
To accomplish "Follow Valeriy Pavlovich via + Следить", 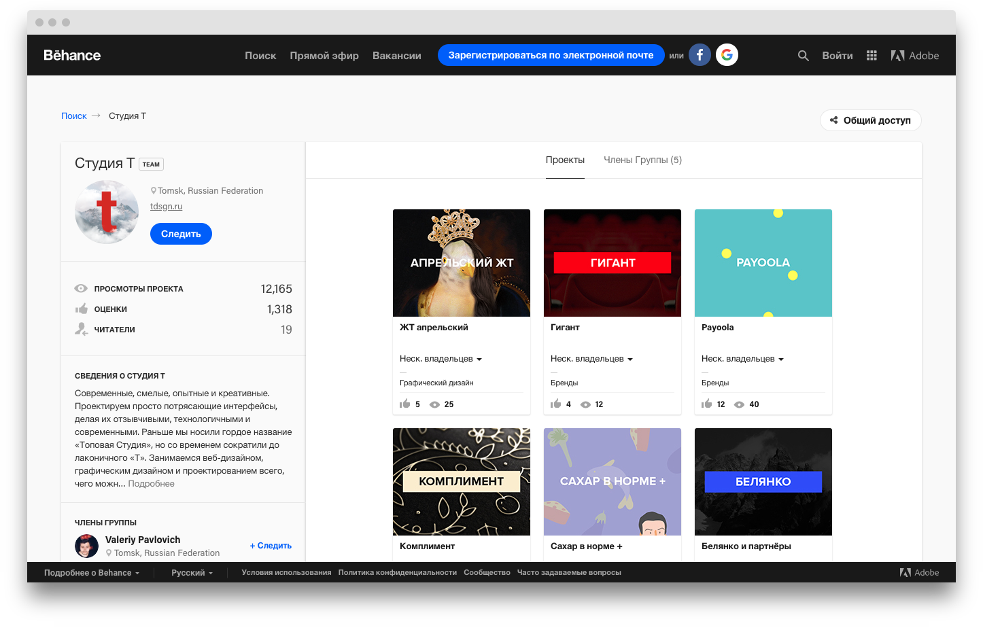I will (x=271, y=546).
